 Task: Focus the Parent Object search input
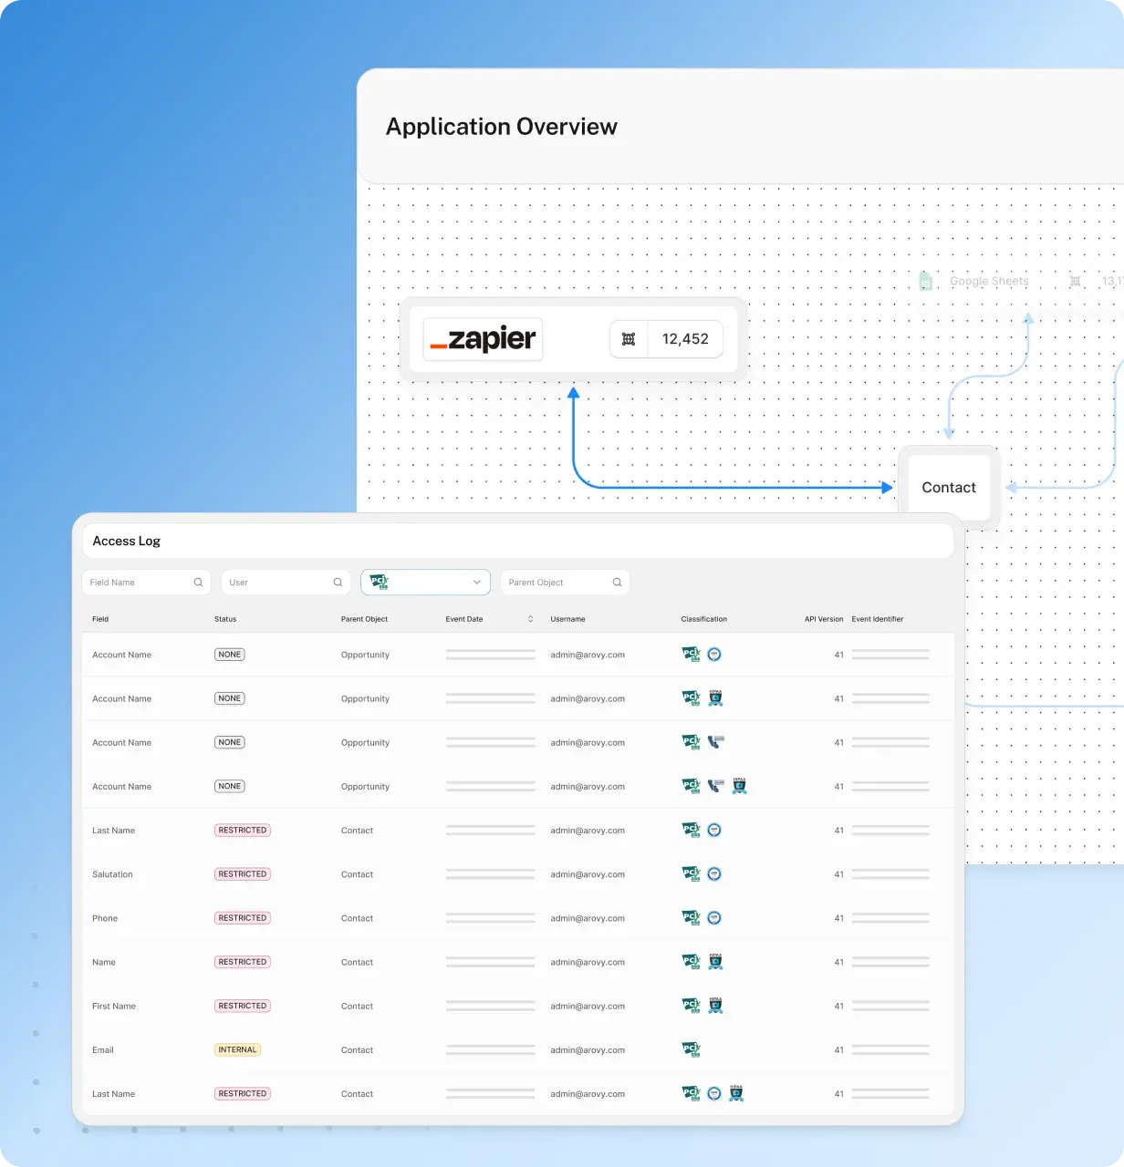[x=566, y=583]
